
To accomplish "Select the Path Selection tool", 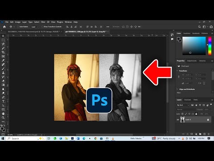I will 3,106.
